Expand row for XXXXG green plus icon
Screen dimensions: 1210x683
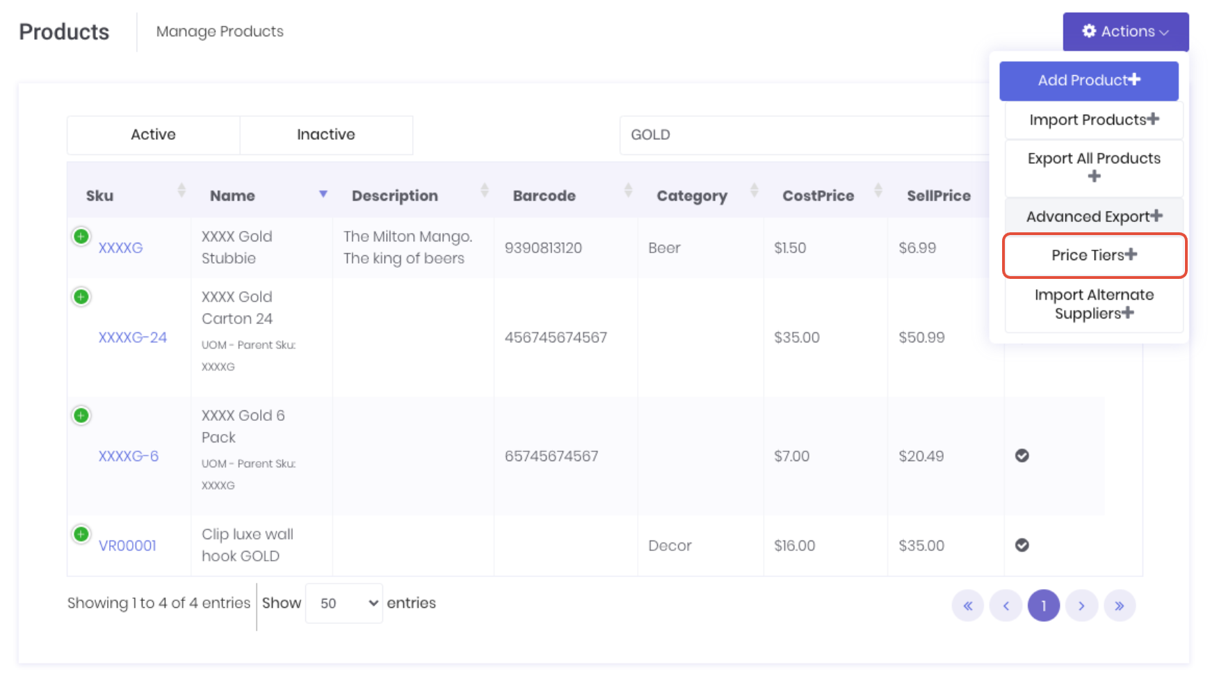click(x=81, y=236)
